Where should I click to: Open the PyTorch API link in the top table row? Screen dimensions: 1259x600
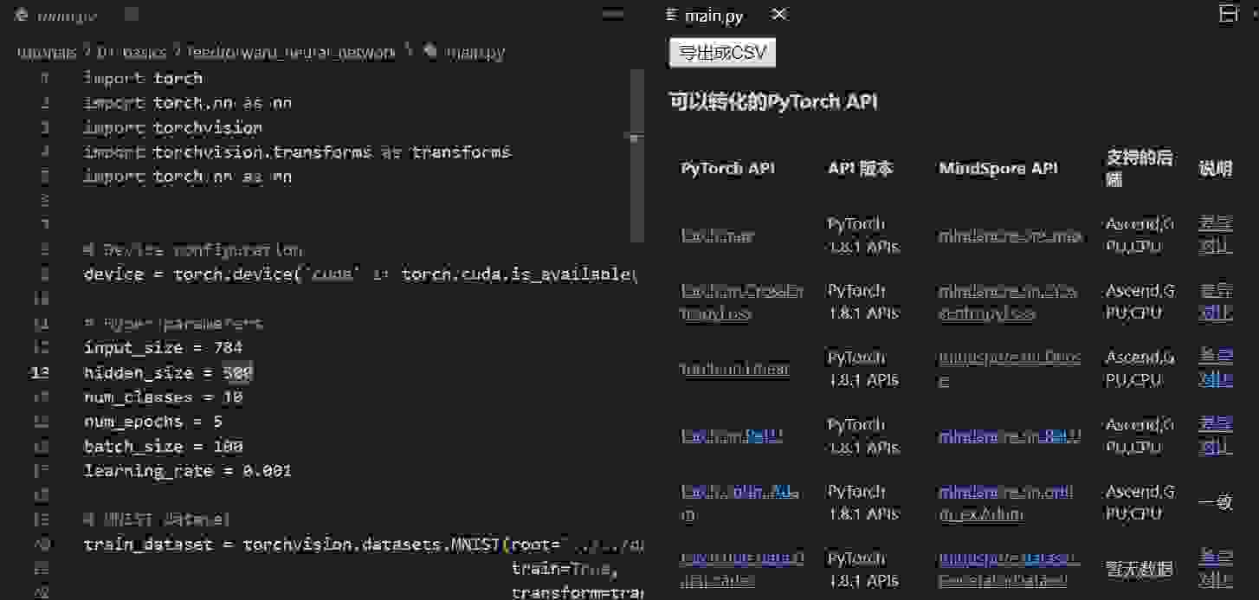pyautogui.click(x=717, y=235)
